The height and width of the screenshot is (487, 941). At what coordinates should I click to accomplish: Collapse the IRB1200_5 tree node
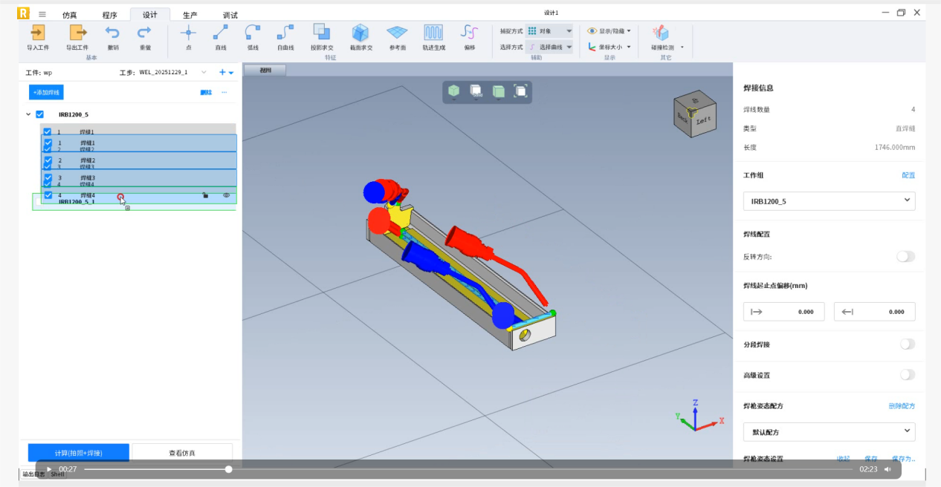(28, 114)
